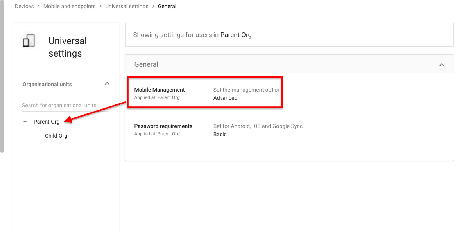Click the General breadcrumb item
This screenshot has width=459, height=232.
(167, 6)
